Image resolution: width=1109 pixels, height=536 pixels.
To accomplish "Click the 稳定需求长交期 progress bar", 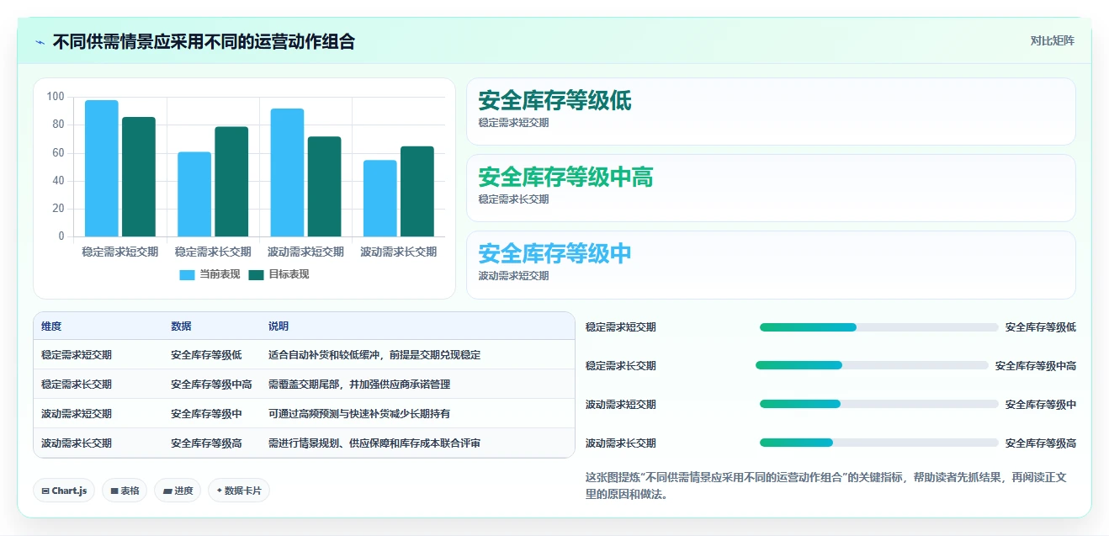I will [x=872, y=365].
